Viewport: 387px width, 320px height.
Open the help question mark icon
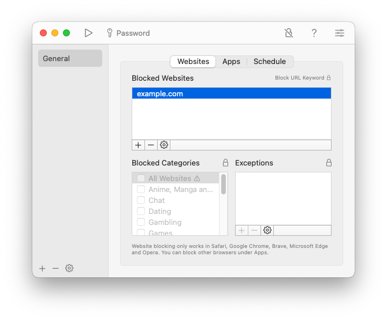tap(314, 33)
